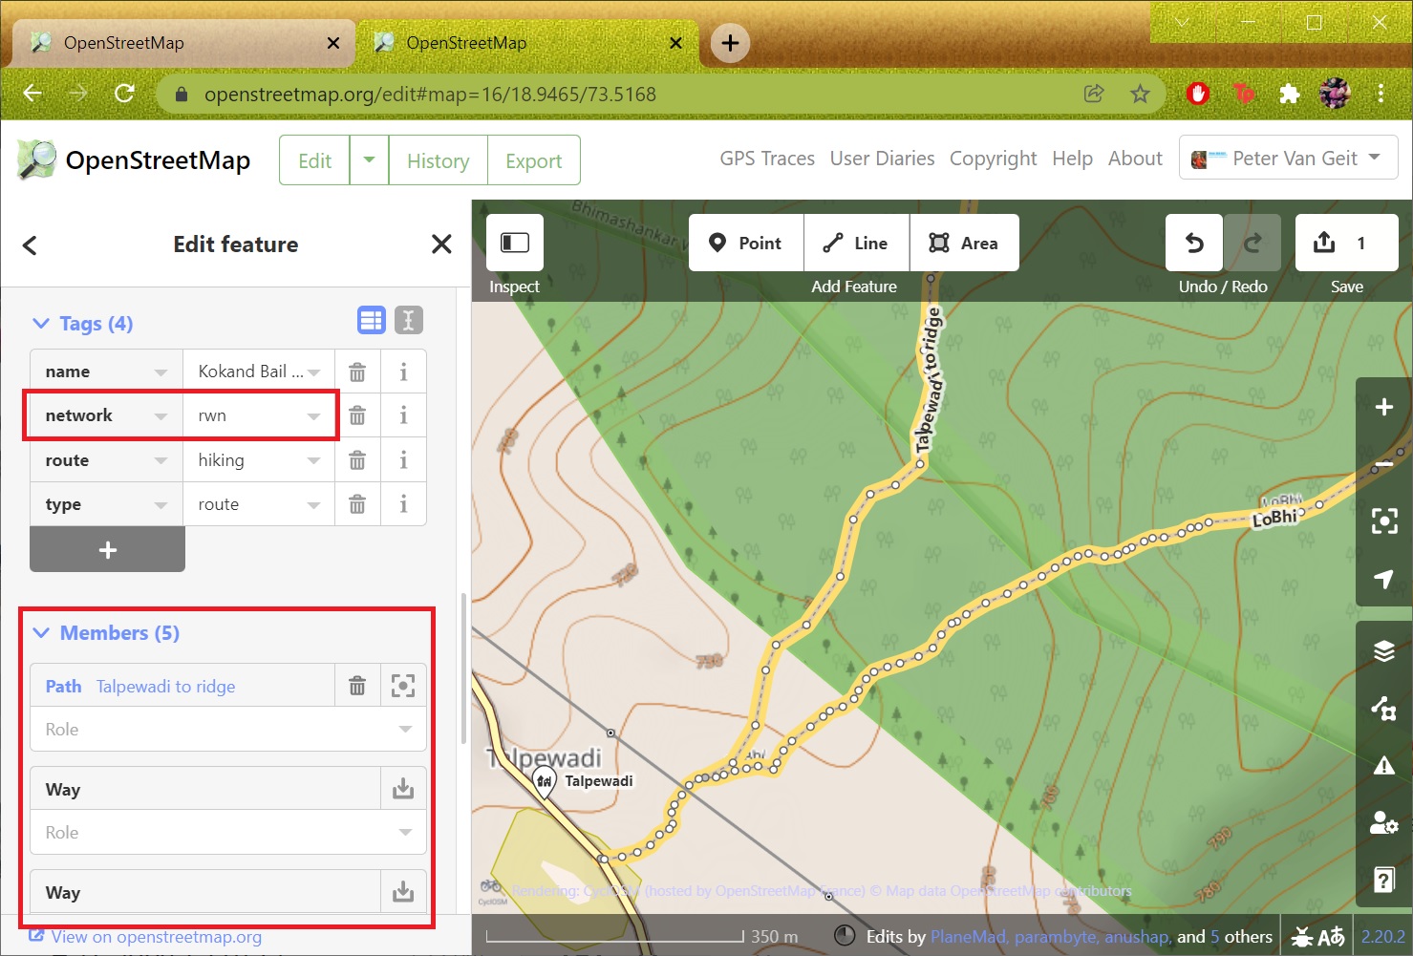1413x956 pixels.
Task: Open the browser extensions puzzle menu
Action: pyautogui.click(x=1289, y=94)
